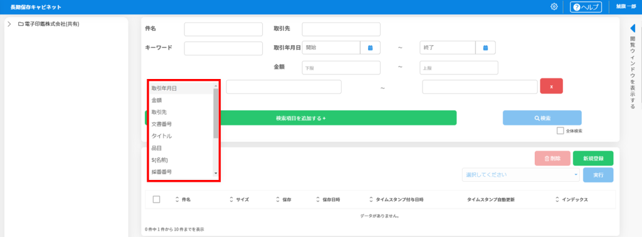642x237 pixels.
Task: Click the 長期保存キャビネット title
Action: click(36, 7)
